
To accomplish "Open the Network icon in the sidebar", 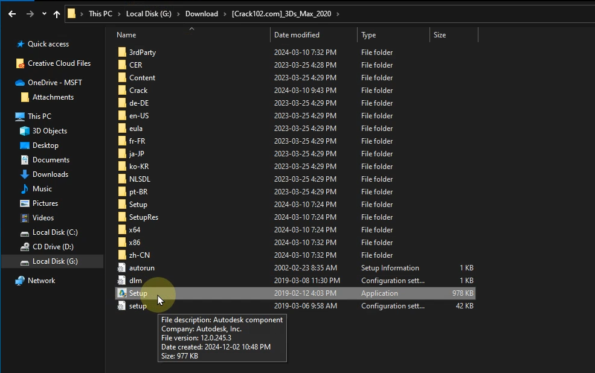I will 21,281.
